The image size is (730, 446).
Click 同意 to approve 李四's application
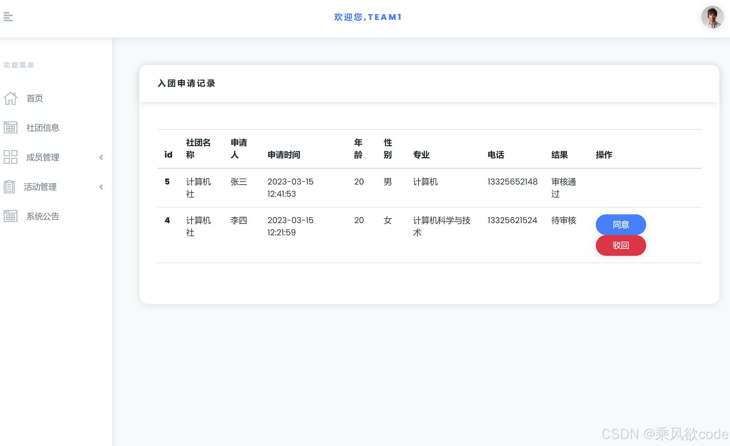(620, 224)
